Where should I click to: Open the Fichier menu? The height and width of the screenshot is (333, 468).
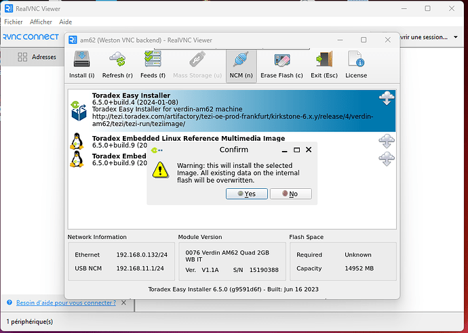click(14, 22)
